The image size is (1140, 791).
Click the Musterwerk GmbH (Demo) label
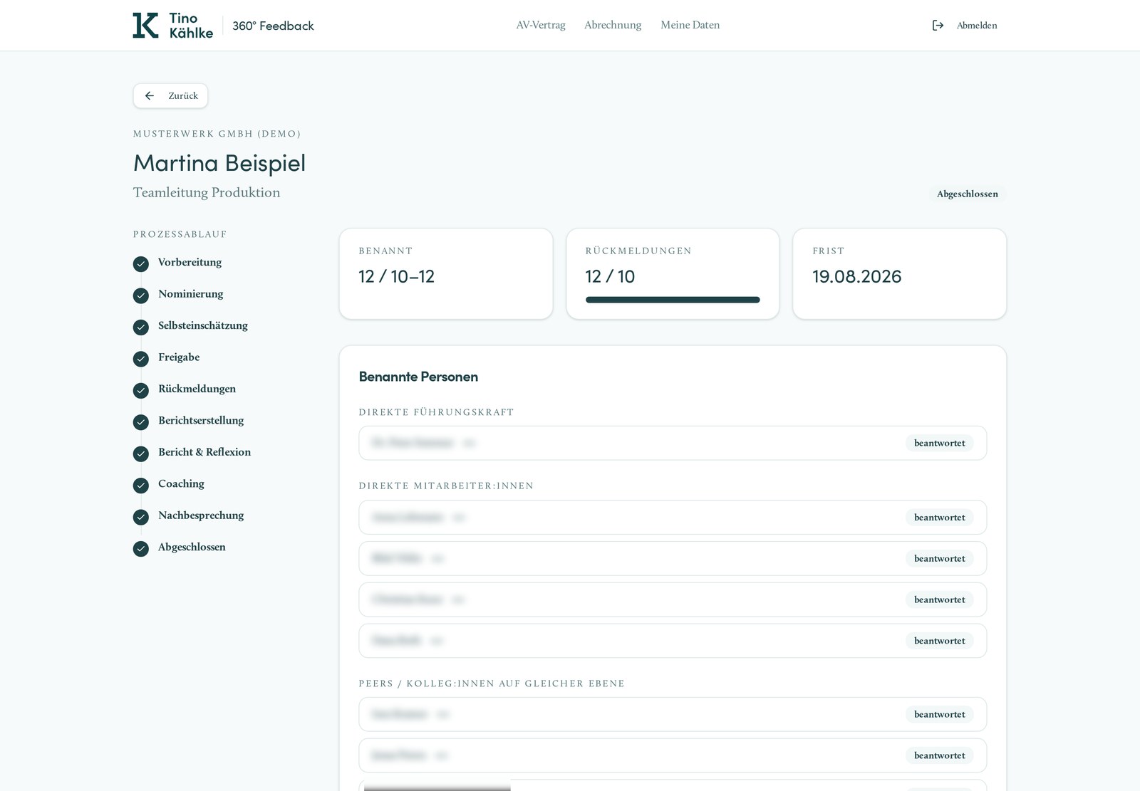click(x=217, y=134)
